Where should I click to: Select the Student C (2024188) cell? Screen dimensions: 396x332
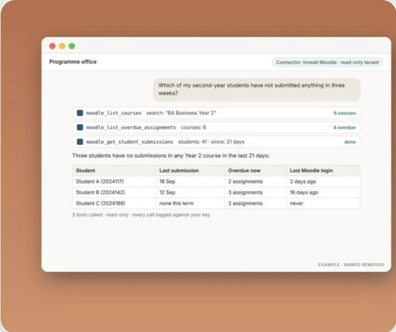(114, 203)
